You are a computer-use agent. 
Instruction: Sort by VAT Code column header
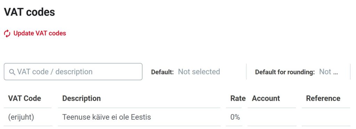(25, 98)
